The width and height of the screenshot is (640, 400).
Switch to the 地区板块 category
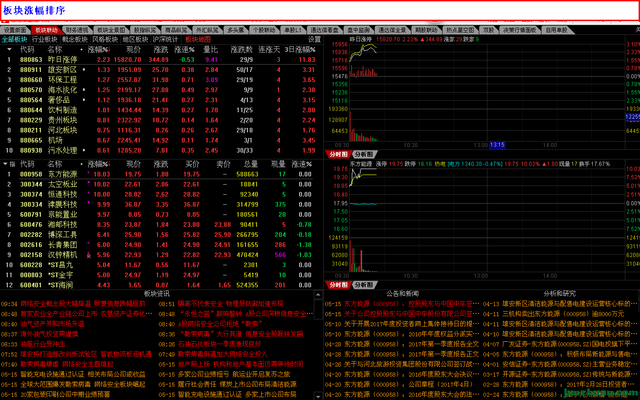(135, 39)
